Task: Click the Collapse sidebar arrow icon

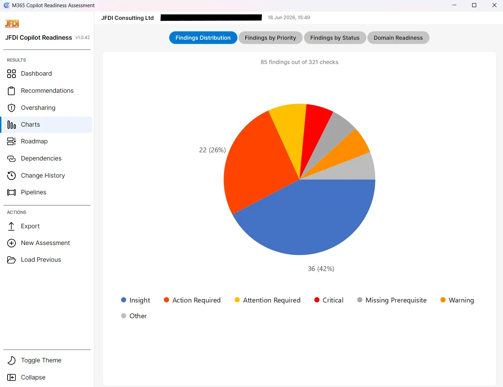Action: [x=11, y=377]
